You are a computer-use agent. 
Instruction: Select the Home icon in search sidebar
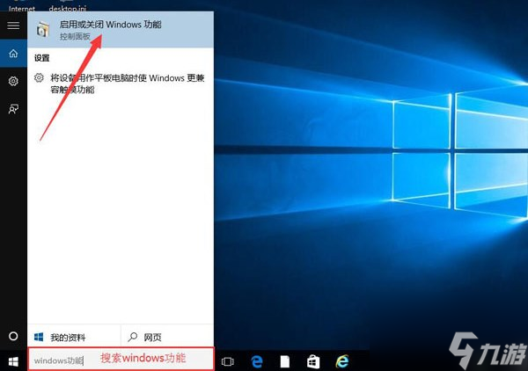13,53
